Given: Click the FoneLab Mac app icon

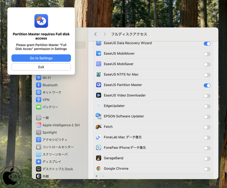Looking at the screenshot, I should [x=99, y=137].
